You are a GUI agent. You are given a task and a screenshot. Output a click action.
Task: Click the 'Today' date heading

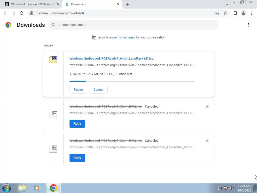(x=48, y=45)
